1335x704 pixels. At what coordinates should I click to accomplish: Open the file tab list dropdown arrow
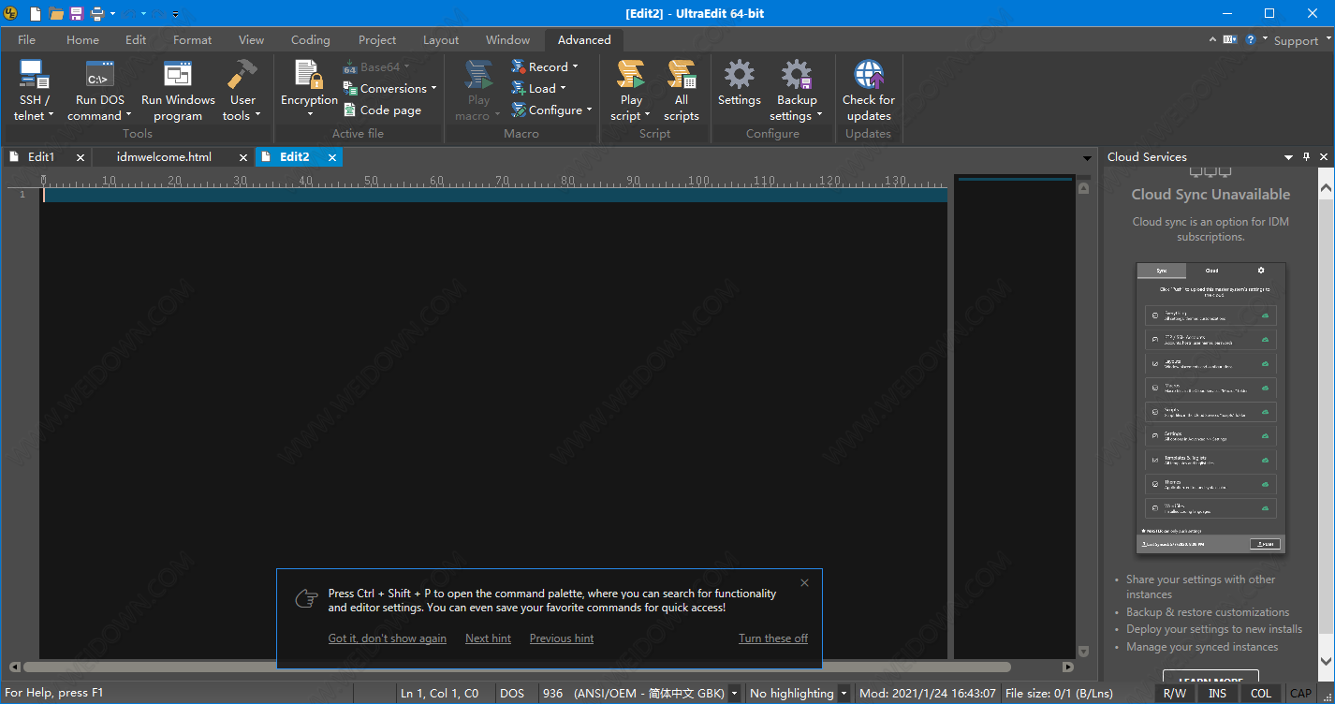1087,158
